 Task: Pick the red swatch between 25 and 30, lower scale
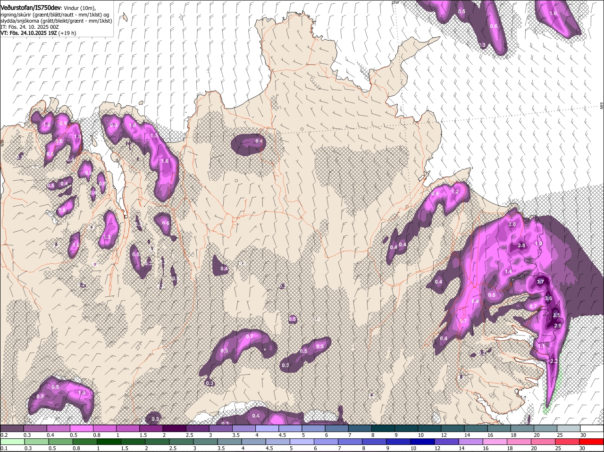[568, 442]
